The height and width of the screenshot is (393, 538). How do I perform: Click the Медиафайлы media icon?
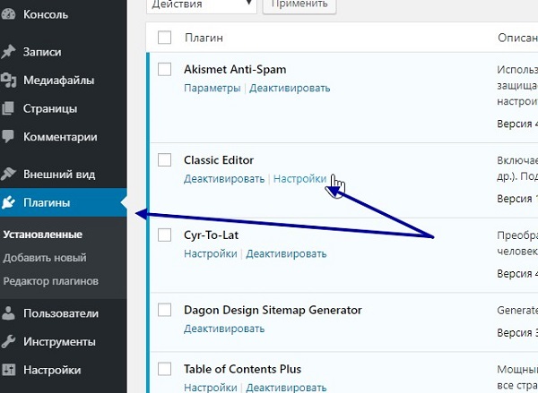click(8, 81)
